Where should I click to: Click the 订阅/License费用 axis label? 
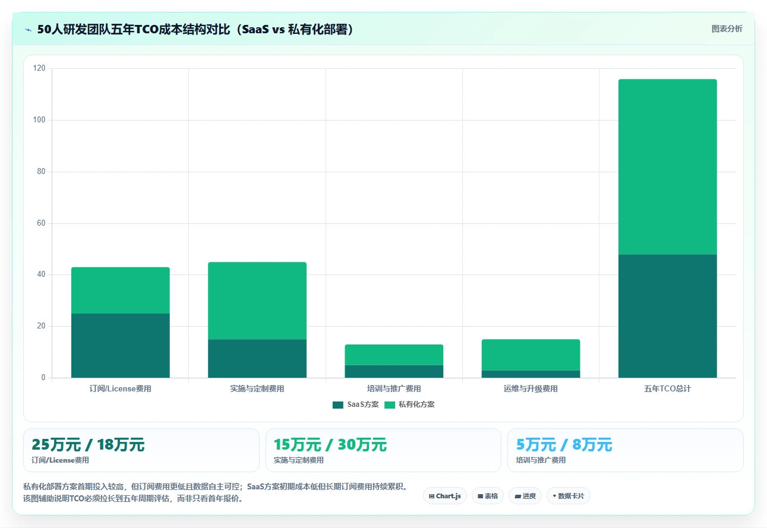pos(121,389)
